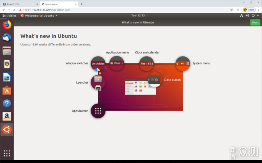This screenshot has height=163, width=262.
Task: Launch Thunderbird Mail from the dock
Action: 7,38
